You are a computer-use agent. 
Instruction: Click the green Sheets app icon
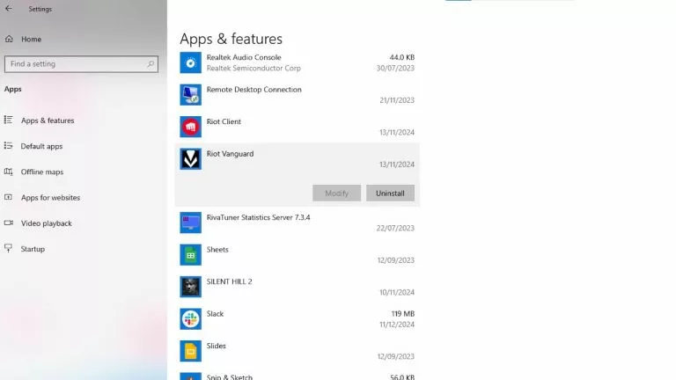coord(190,255)
